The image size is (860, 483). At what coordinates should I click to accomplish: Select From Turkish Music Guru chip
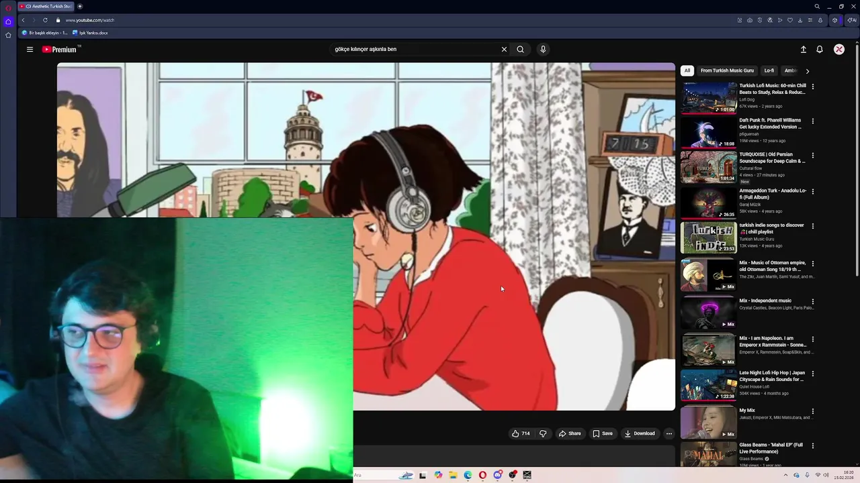tap(727, 70)
